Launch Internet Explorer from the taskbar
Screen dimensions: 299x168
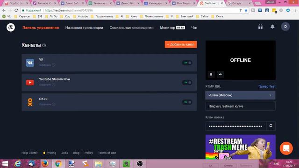click(18, 164)
